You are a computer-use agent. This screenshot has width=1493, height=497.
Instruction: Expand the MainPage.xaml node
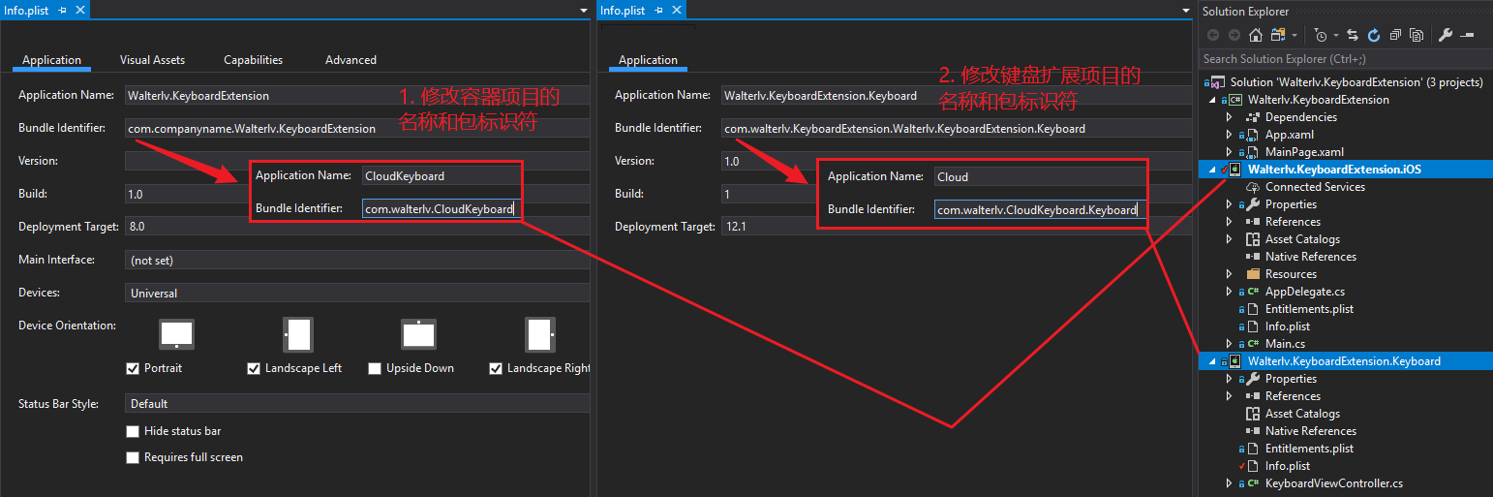1229,152
